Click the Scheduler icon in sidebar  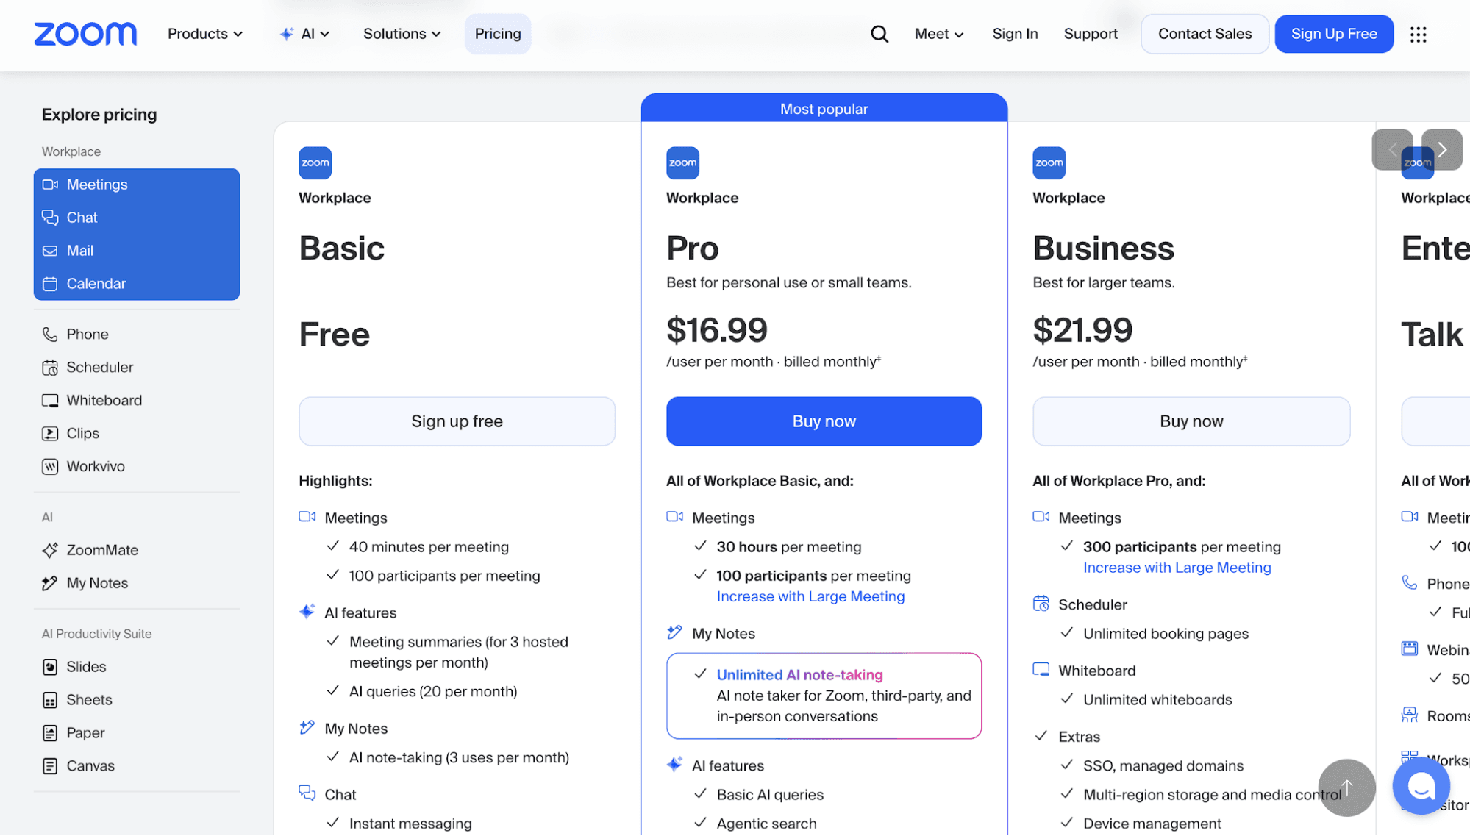50,368
